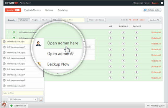Click the Hidden Updates button
Viewport: 168px width, 108px height.
[x=96, y=20]
